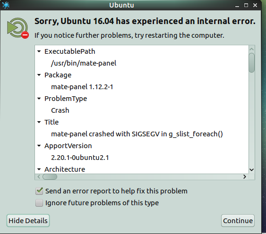Click the Ubuntu MATE error logo icon
The image size is (266, 234).
coord(18,28)
